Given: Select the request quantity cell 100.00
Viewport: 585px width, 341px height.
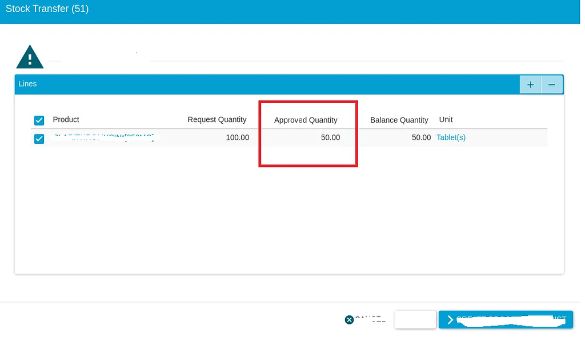Looking at the screenshot, I should coord(237,137).
